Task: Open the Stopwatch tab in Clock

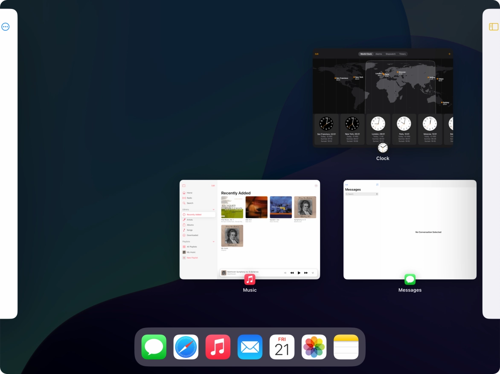Action: [391, 54]
